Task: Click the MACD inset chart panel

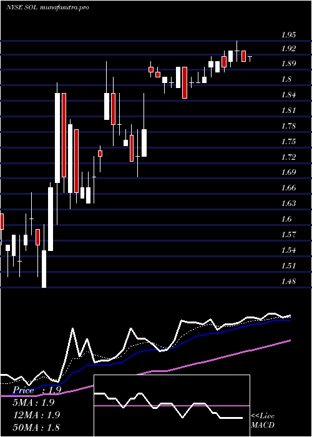Action: [x=172, y=406]
